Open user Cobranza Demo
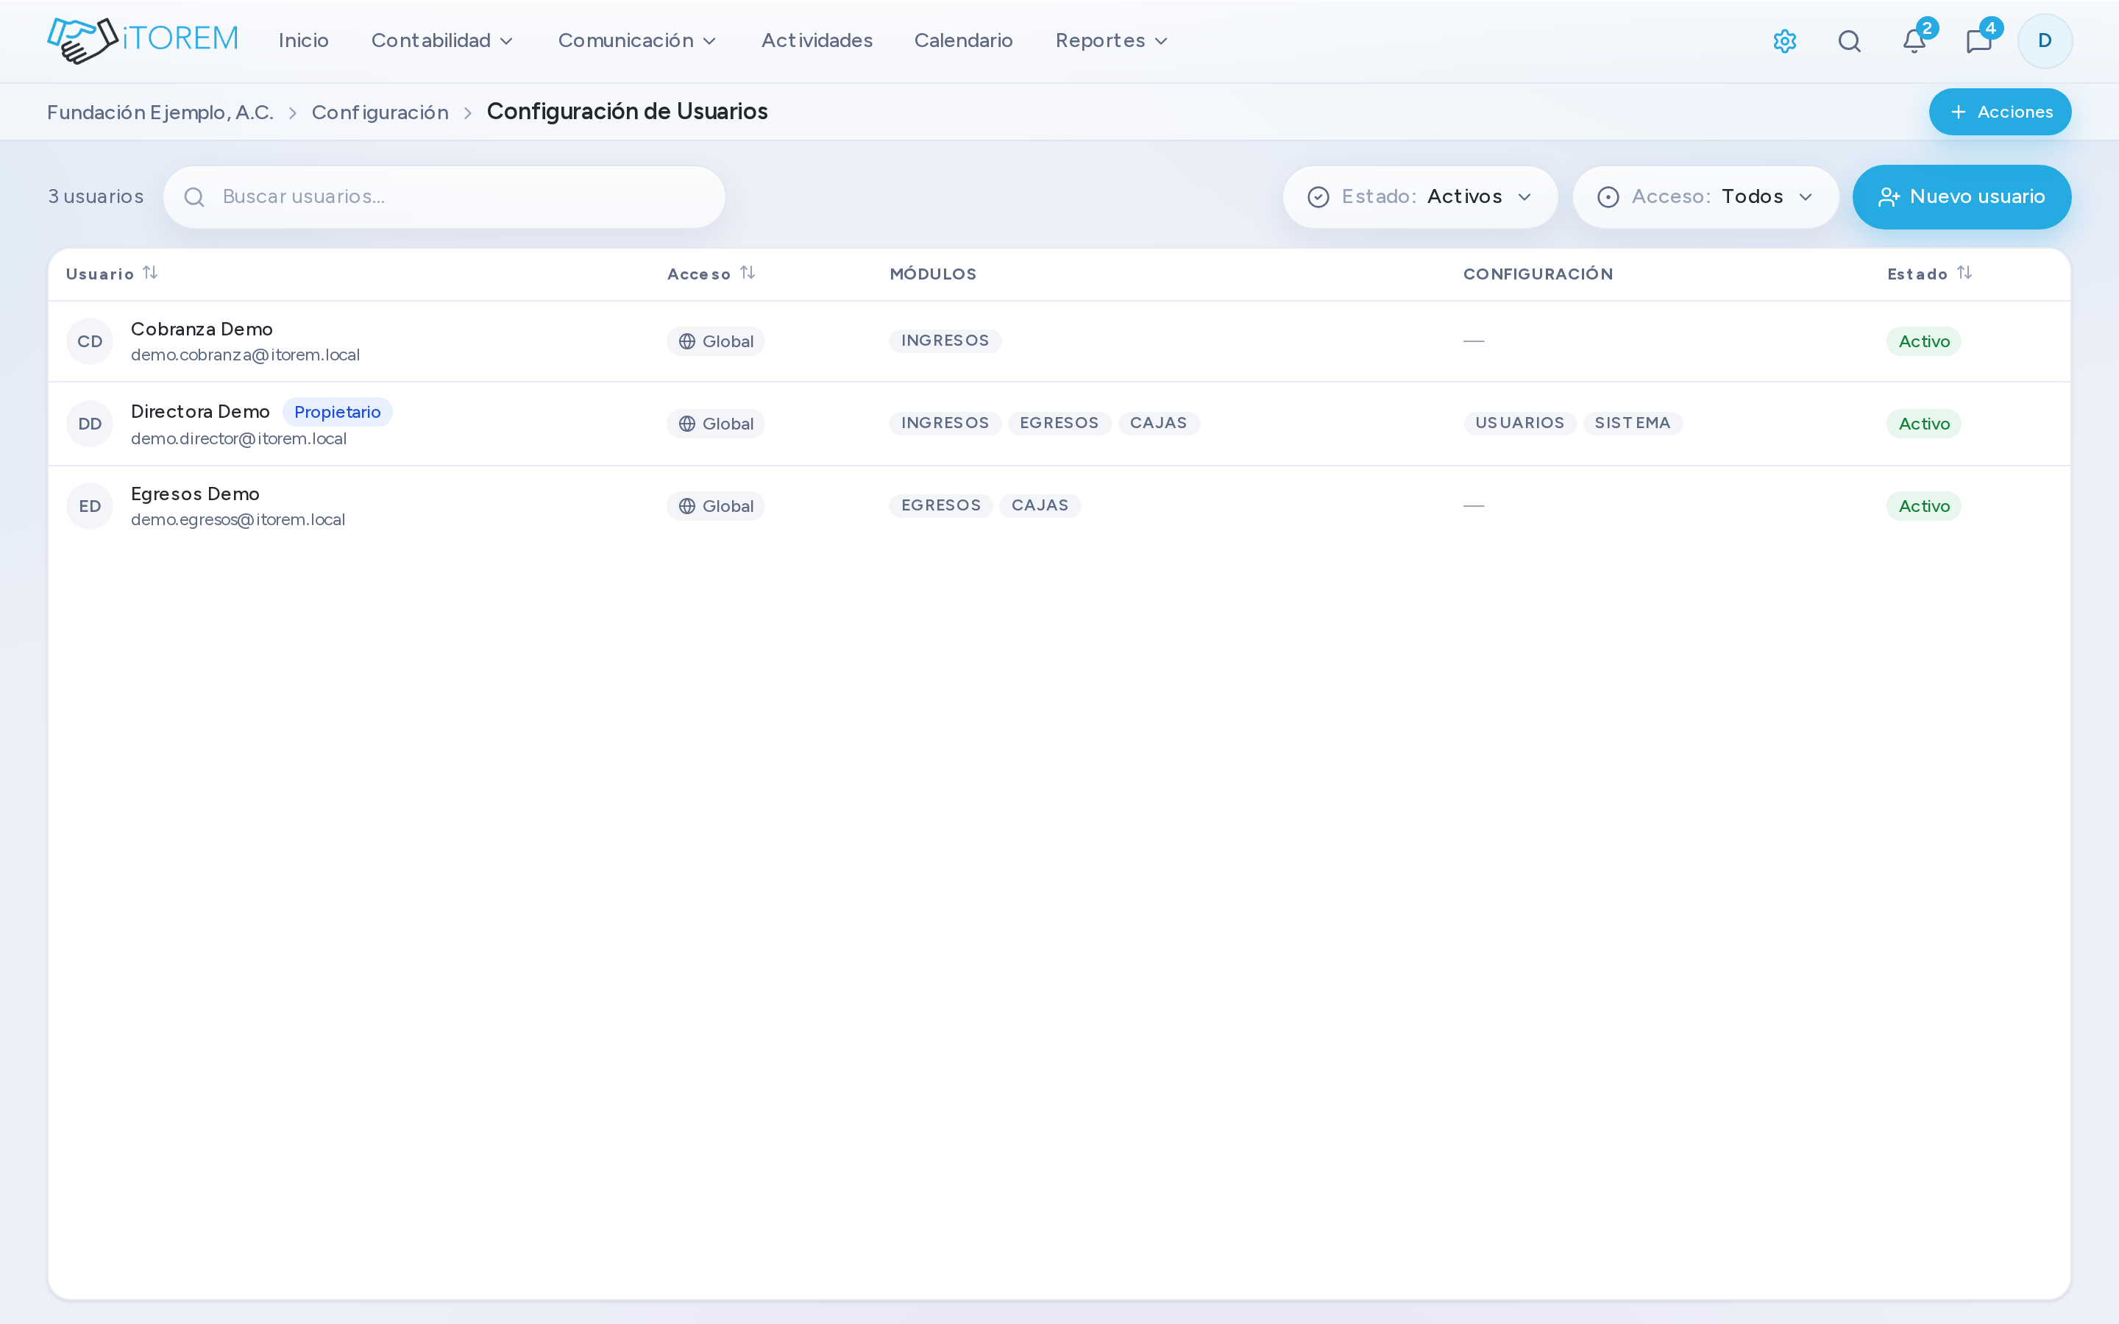The height and width of the screenshot is (1324, 2119). (202, 330)
